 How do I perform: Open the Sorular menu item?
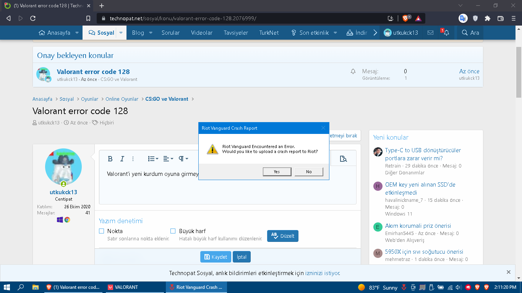170,33
